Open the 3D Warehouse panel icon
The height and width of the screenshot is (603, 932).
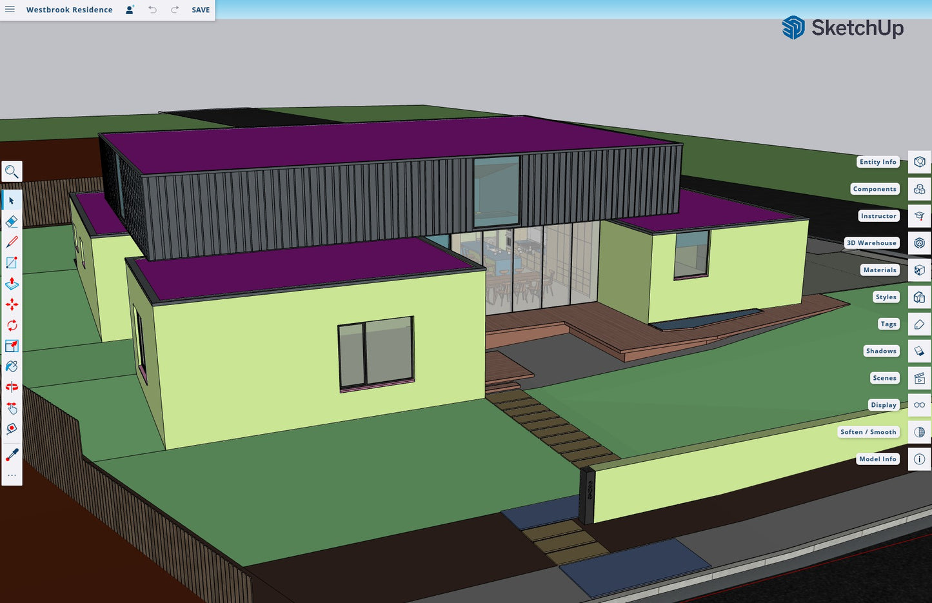tap(920, 243)
